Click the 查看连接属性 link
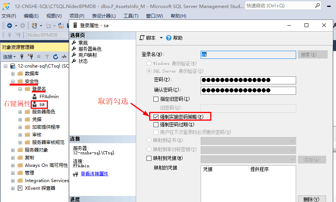The width and height of the screenshot is (336, 202). pos(94,174)
